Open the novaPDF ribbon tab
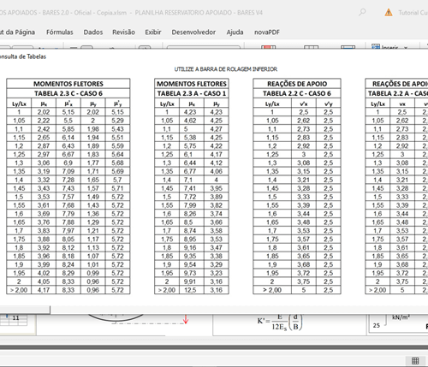 (x=267, y=33)
